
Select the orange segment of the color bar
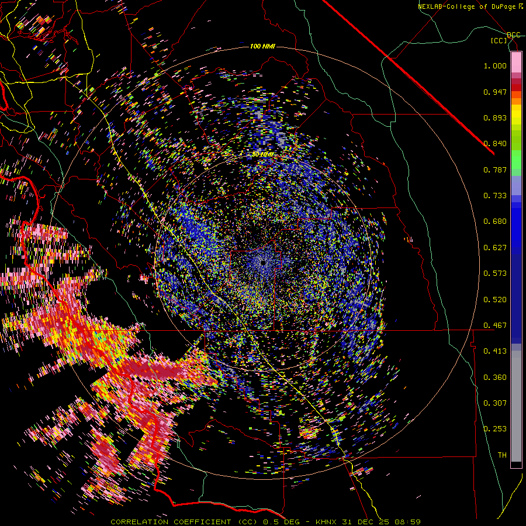coord(516,101)
